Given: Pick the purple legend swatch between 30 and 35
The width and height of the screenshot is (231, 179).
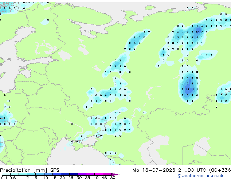Looking at the screenshot, I should (82, 174).
